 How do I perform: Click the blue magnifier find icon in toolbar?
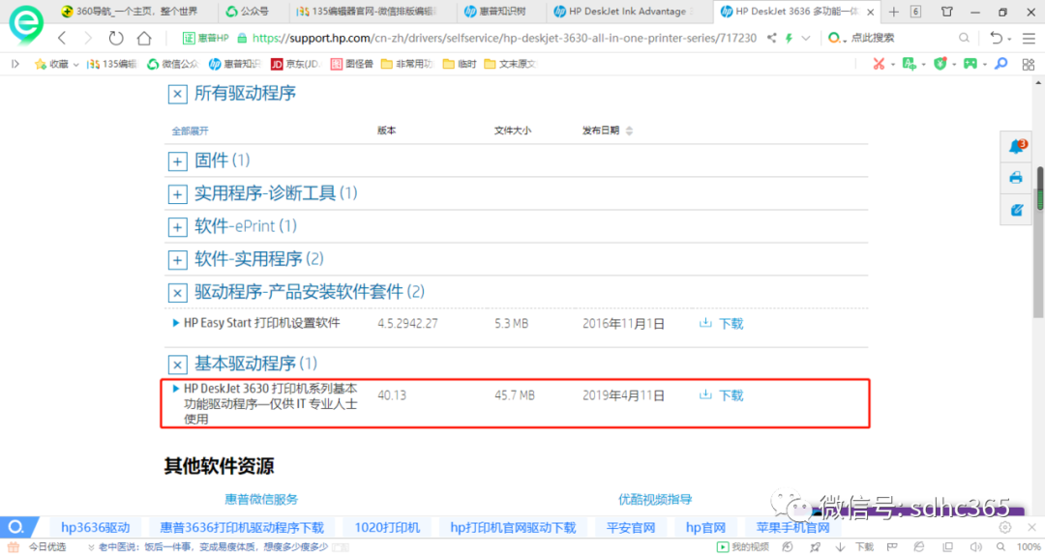1001,64
